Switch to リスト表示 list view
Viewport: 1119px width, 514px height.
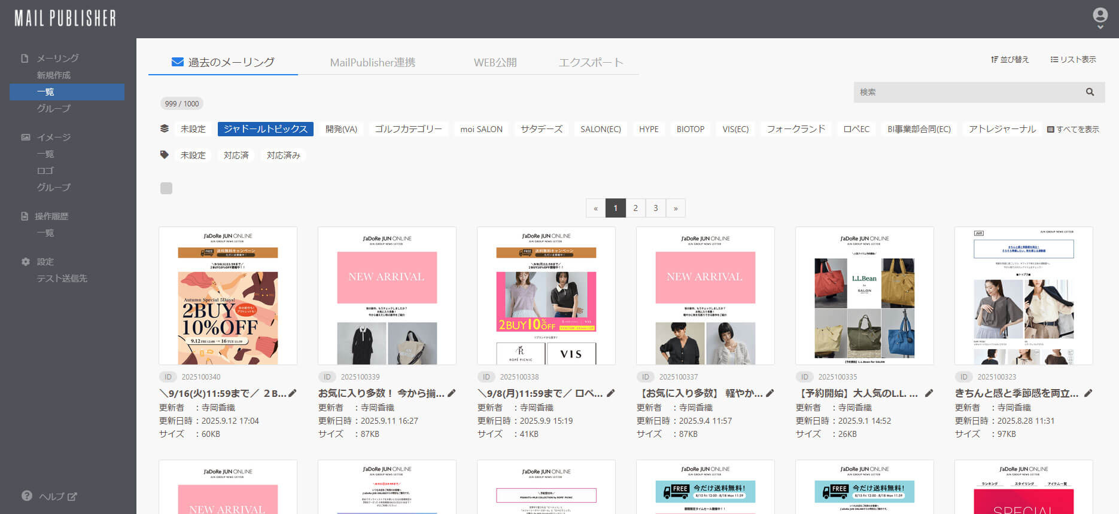point(1074,60)
